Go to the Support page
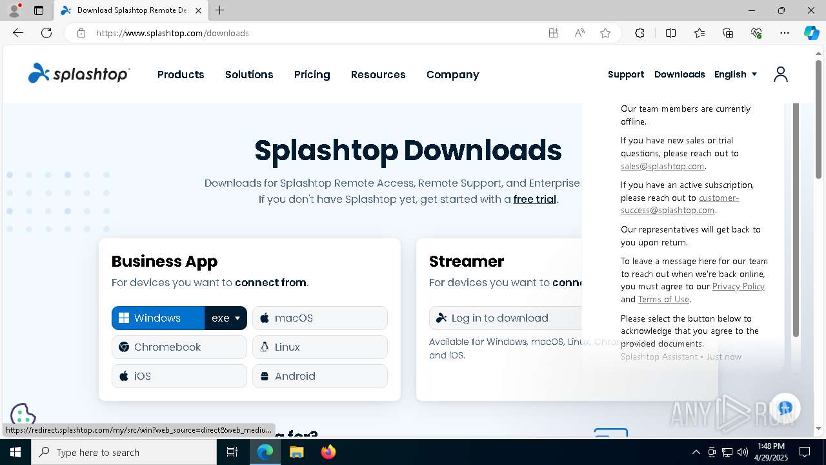This screenshot has height=465, width=826. coord(626,74)
